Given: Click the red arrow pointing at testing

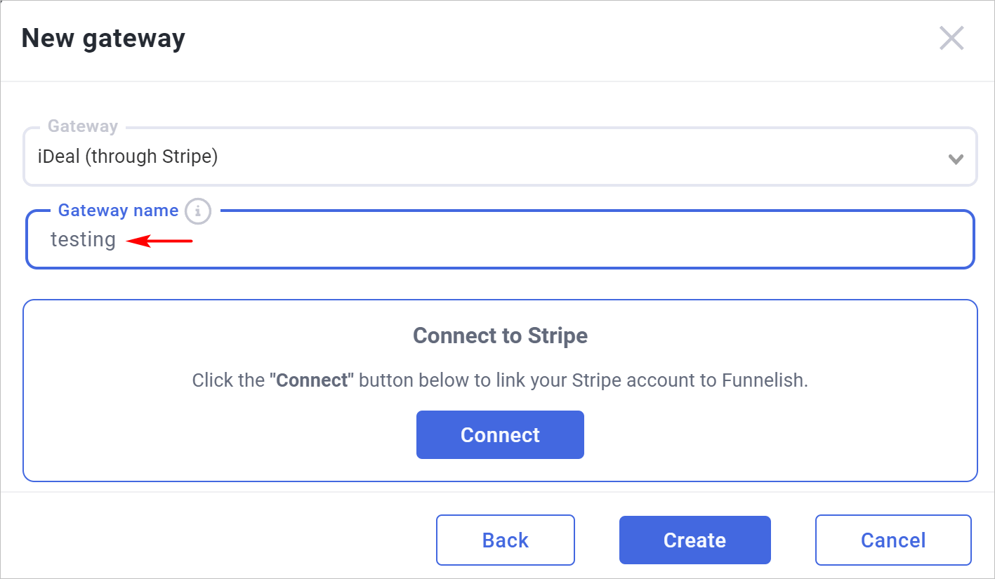Looking at the screenshot, I should (159, 241).
